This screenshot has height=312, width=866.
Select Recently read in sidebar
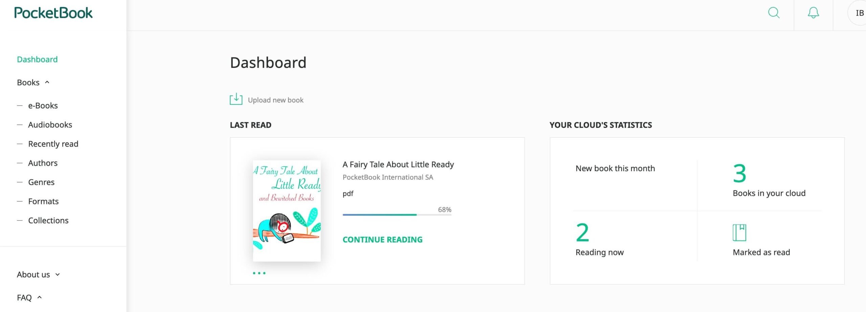pos(53,144)
